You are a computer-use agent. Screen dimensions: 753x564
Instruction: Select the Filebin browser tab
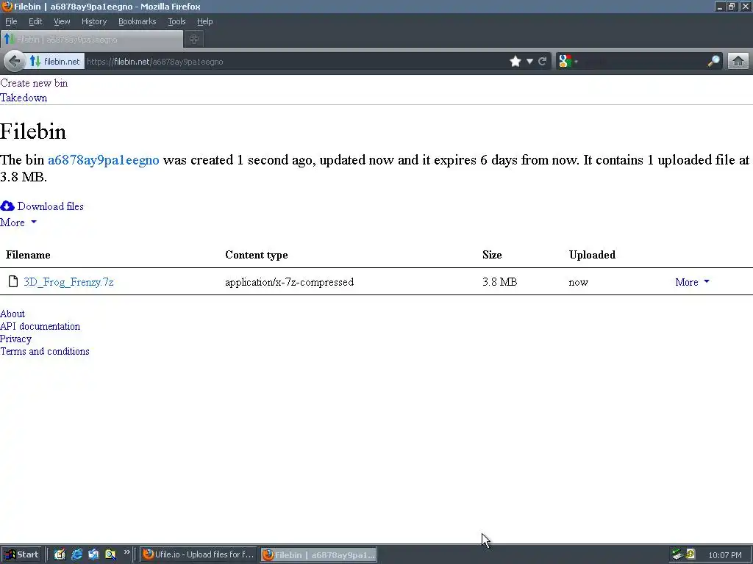coord(91,40)
